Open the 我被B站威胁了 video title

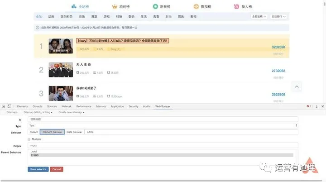coord(86,88)
